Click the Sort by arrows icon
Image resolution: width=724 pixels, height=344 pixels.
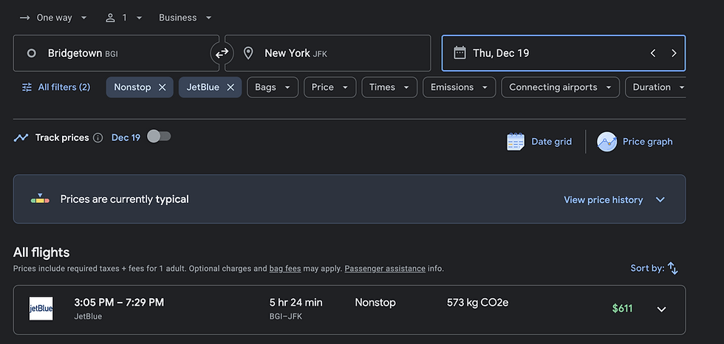click(x=673, y=268)
